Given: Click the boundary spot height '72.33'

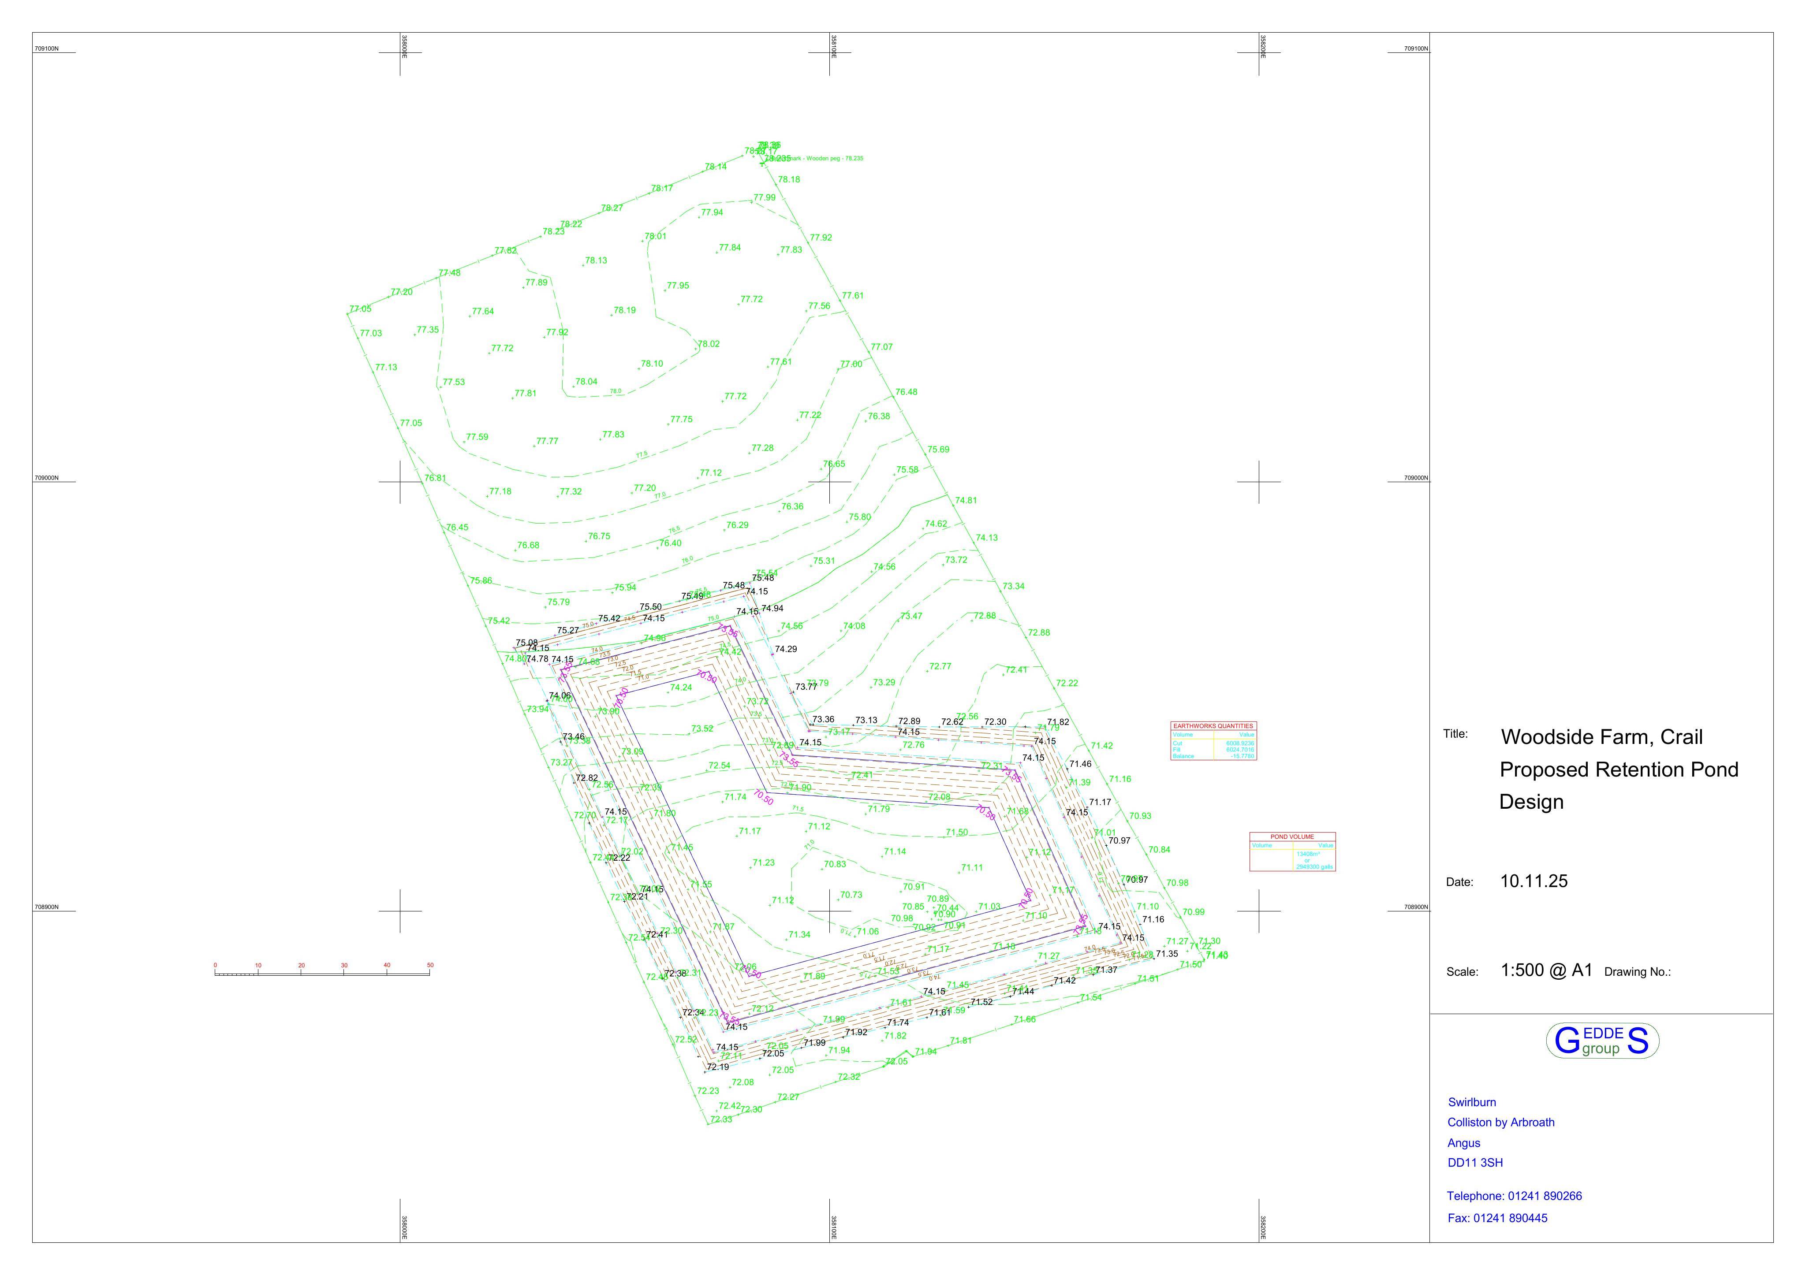Looking at the screenshot, I should click(x=721, y=1119).
